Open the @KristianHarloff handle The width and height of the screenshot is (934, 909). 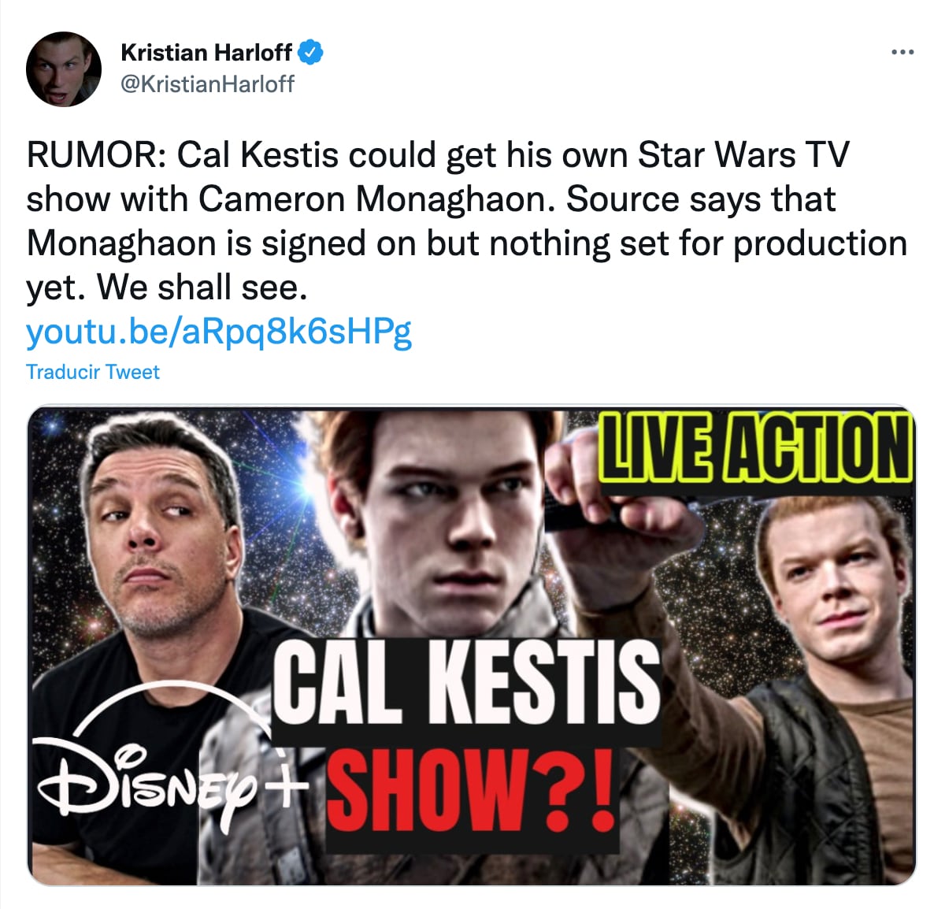pyautogui.click(x=207, y=84)
